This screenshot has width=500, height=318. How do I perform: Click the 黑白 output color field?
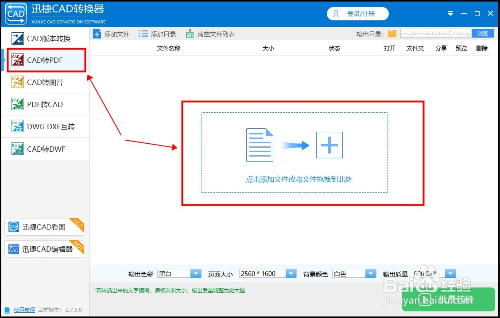[174, 273]
